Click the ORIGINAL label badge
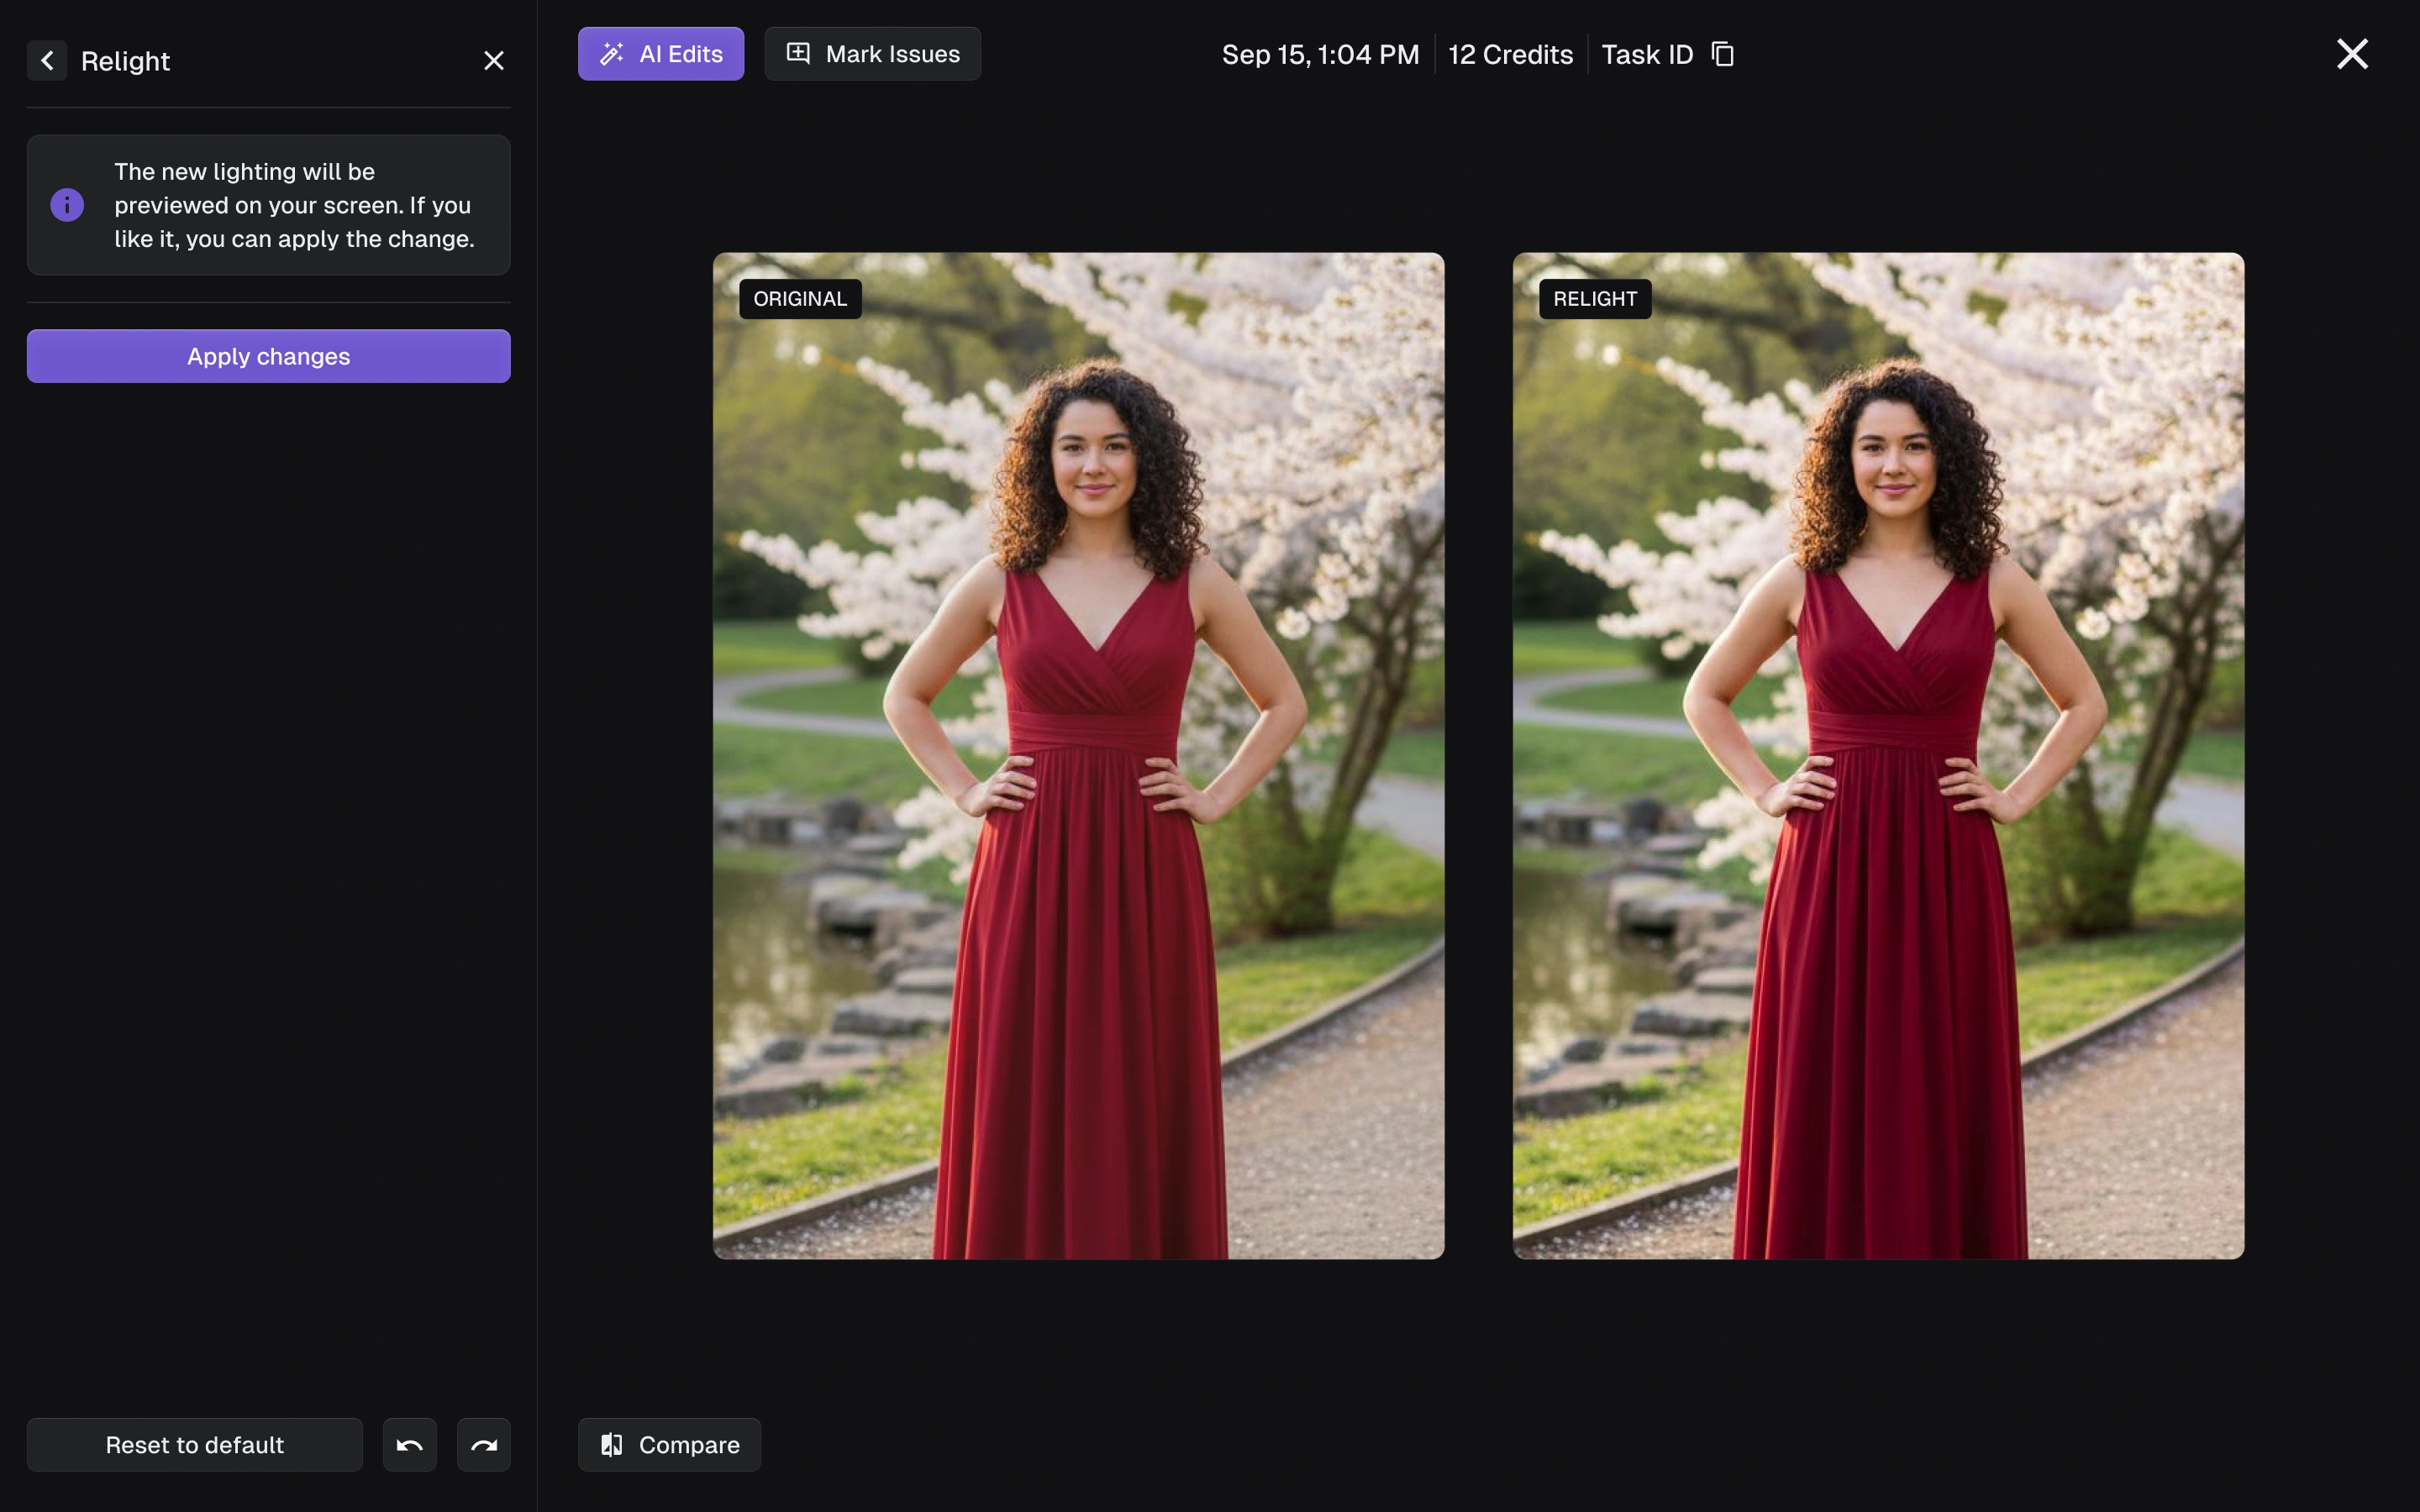Image resolution: width=2420 pixels, height=1512 pixels. click(800, 299)
